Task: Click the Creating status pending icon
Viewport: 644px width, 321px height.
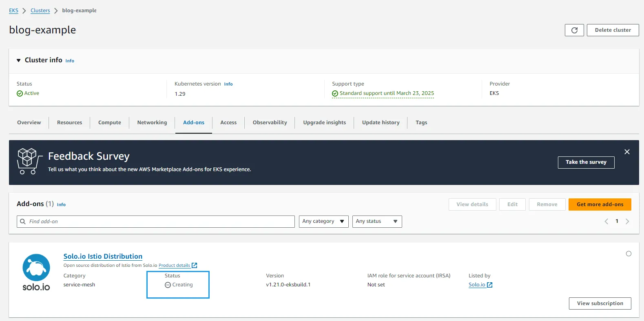Action: (168, 285)
